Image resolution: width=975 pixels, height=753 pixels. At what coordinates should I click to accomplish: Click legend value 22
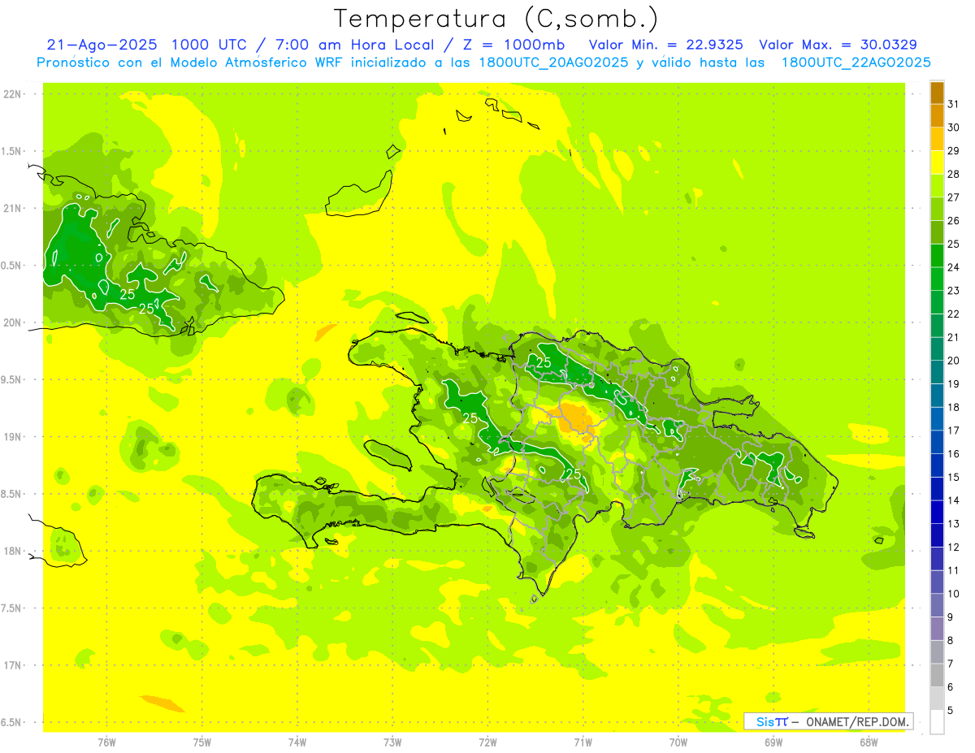click(x=954, y=314)
